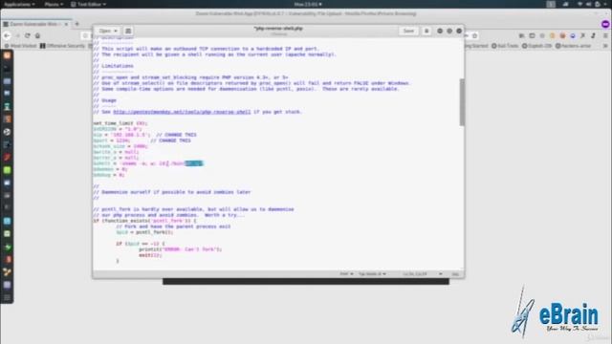Screen dimensions: 612x344
Task: Launch top application in the dock
Action: click(7, 55)
